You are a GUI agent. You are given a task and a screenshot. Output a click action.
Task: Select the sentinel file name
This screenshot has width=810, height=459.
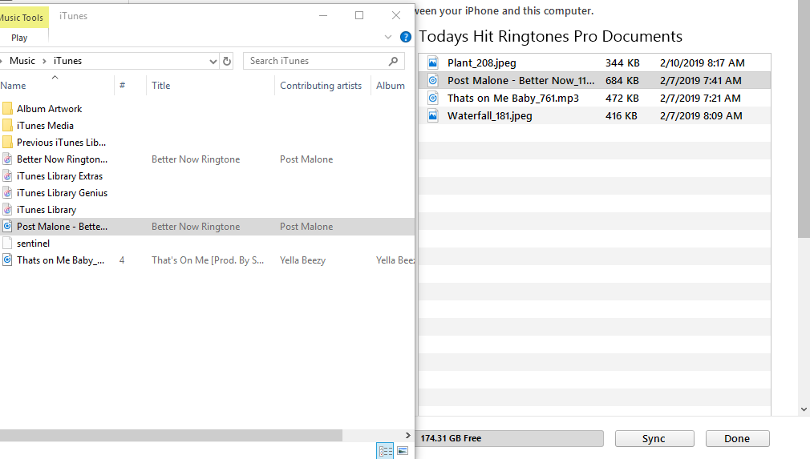click(x=33, y=244)
